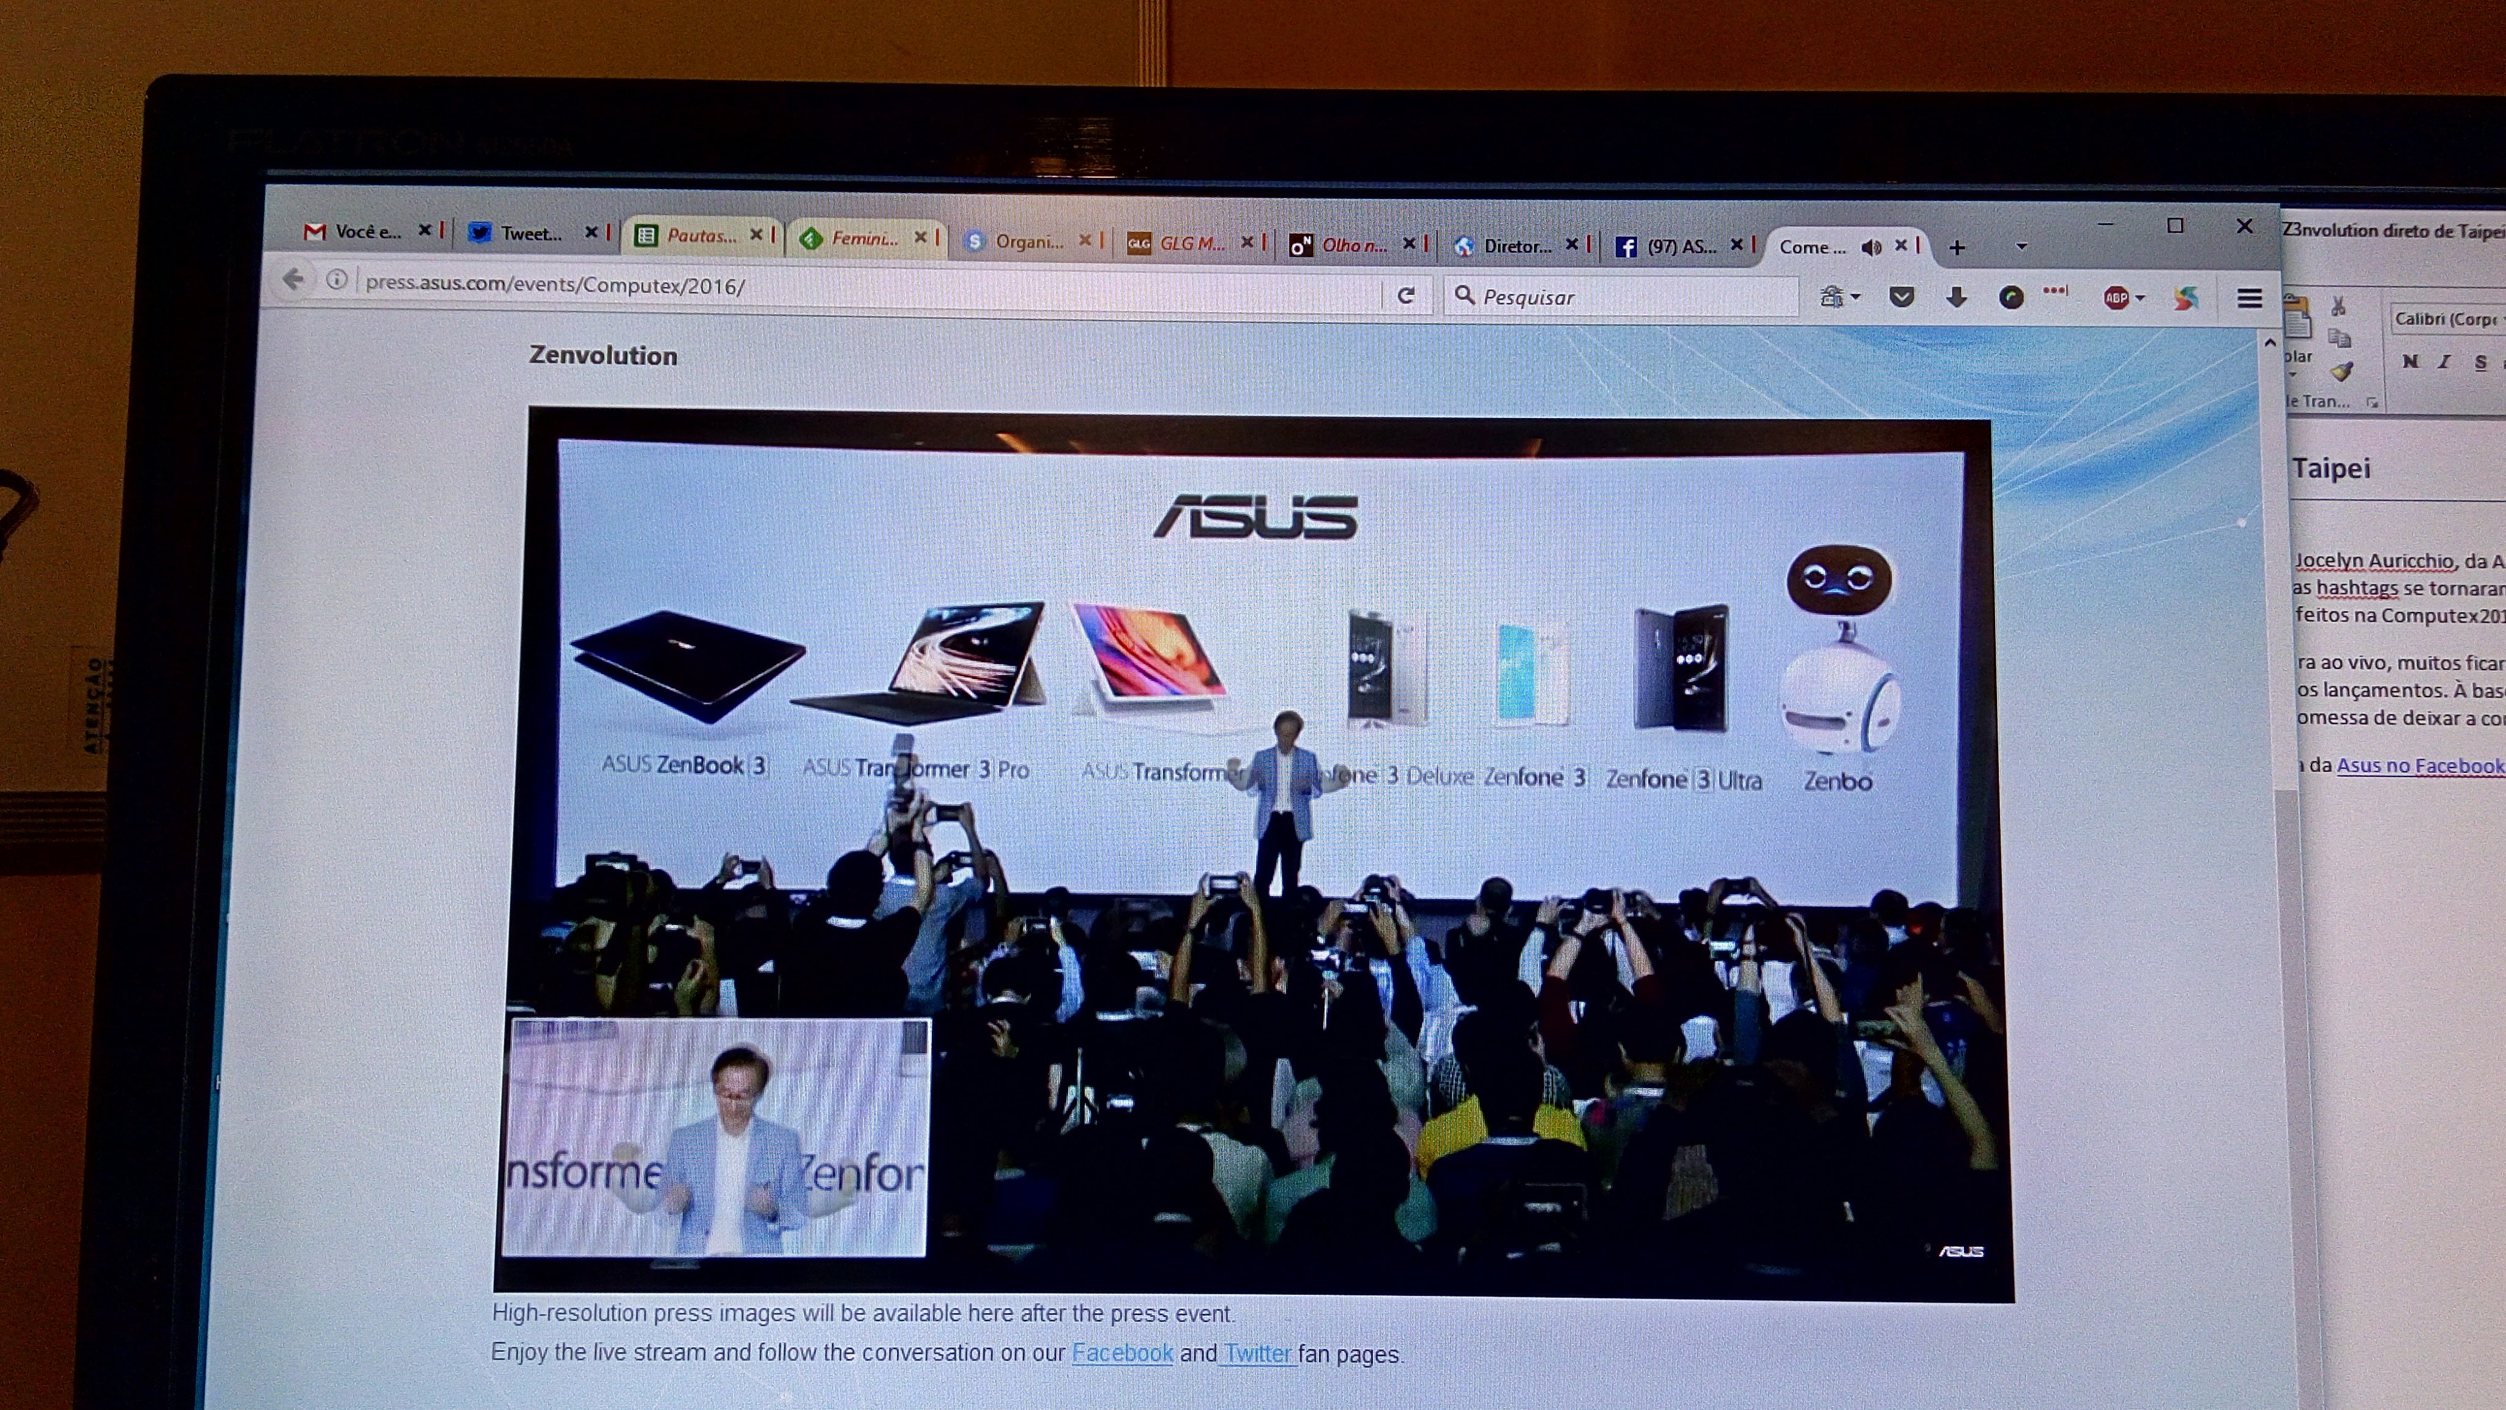
Task: Open the Calibri font name dropdown
Action: [x=2447, y=319]
